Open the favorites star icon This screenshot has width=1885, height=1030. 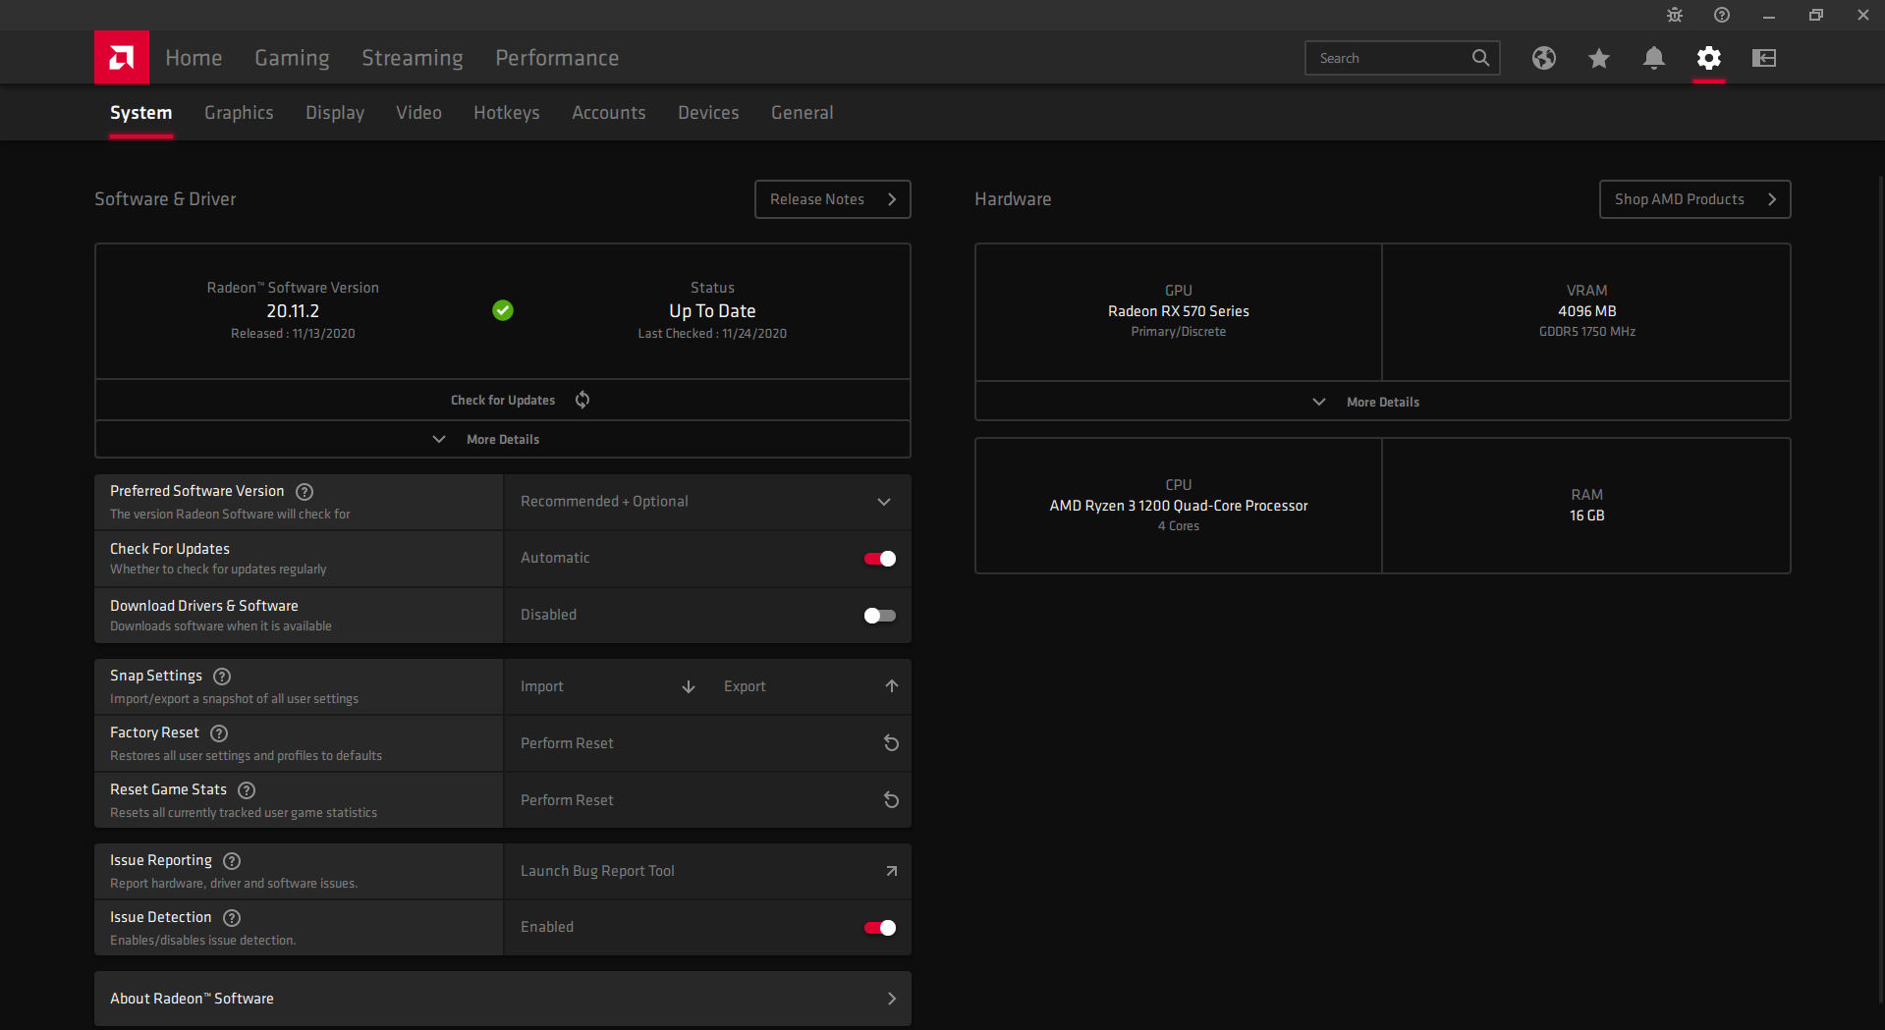point(1599,58)
